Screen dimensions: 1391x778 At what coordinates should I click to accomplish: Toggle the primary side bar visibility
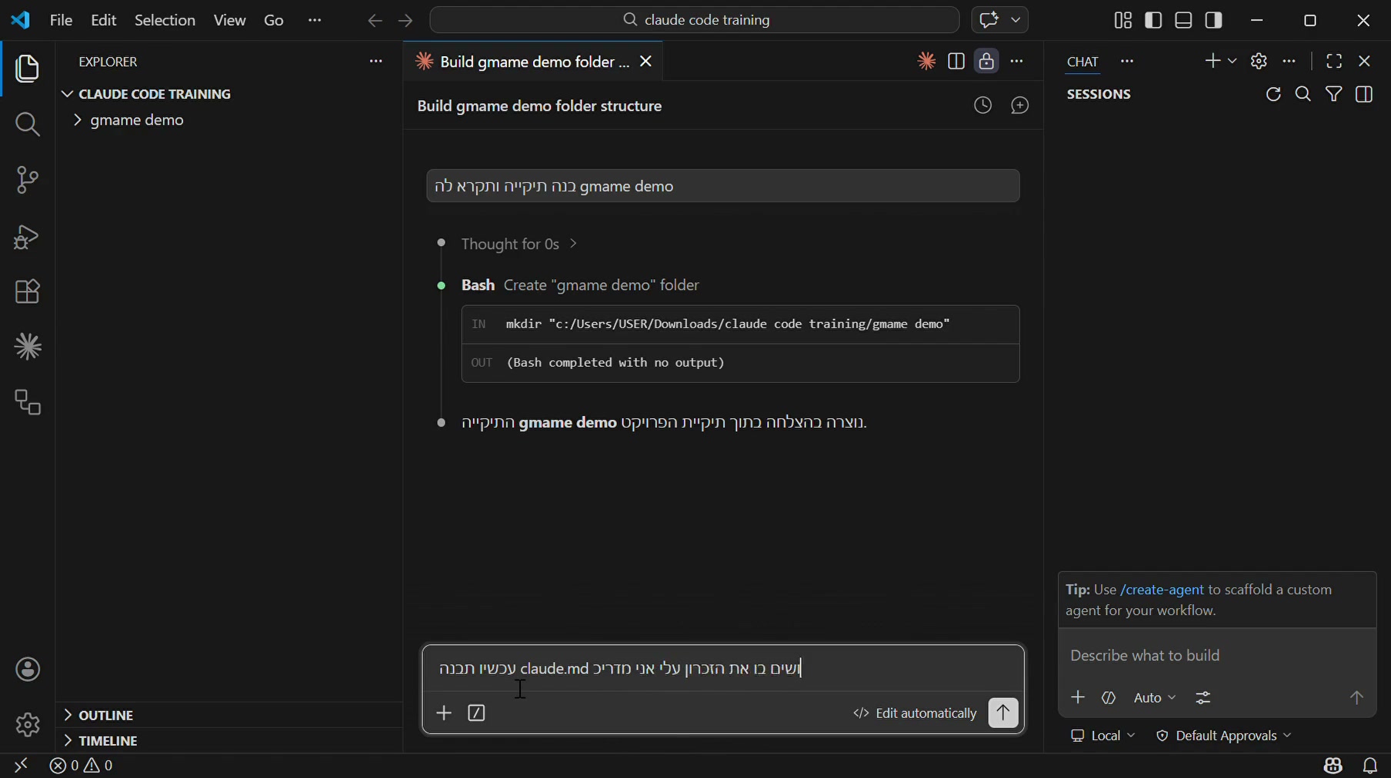tap(1153, 21)
